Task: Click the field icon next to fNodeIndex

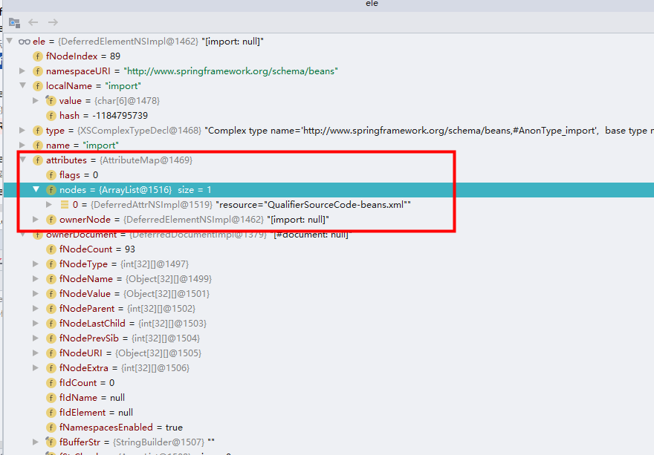Action: (38, 56)
